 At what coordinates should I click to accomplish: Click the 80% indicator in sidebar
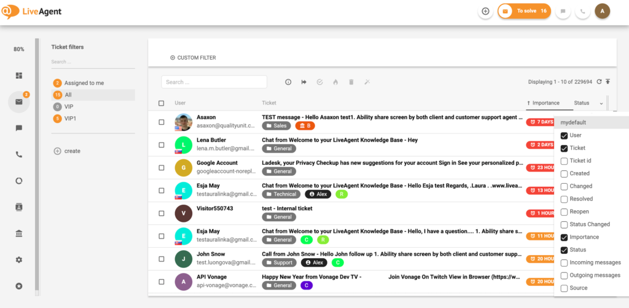pos(19,49)
